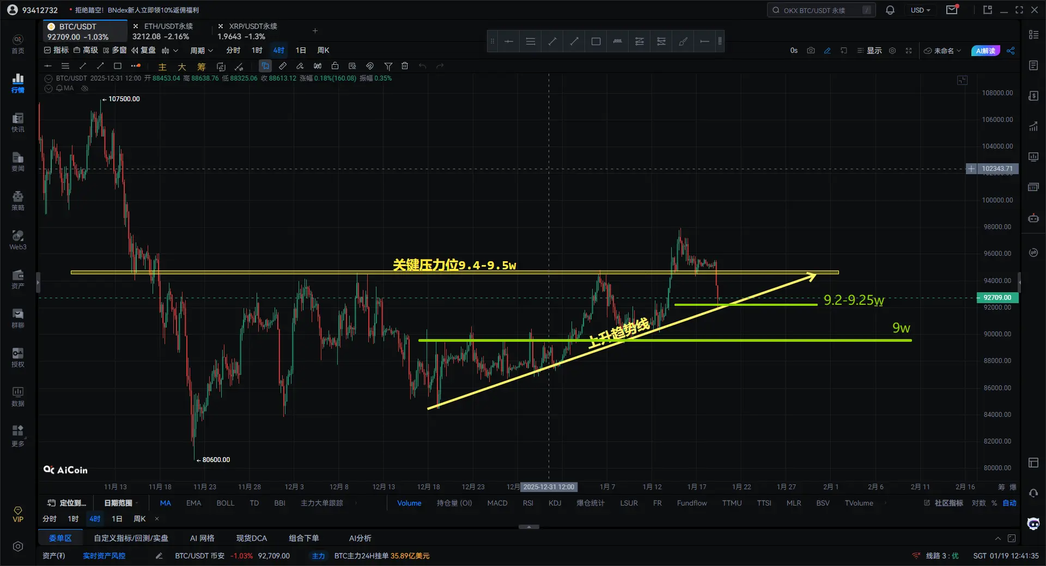Viewport: 1046px width, 566px height.
Task: Toggle the 自动 auto scale option
Action: tap(1009, 503)
